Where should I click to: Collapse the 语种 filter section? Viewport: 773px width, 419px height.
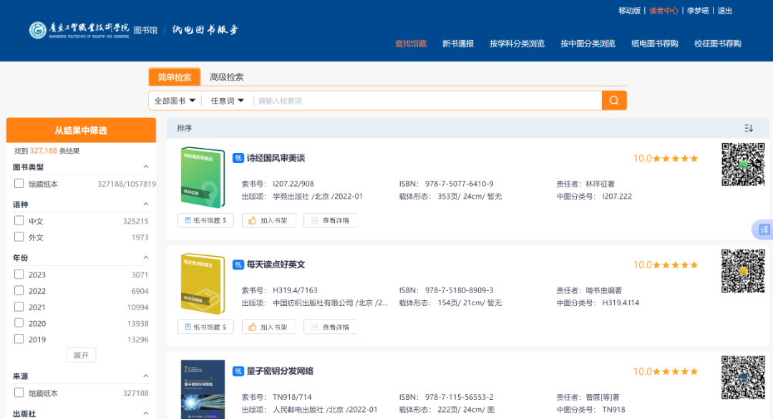click(x=146, y=204)
